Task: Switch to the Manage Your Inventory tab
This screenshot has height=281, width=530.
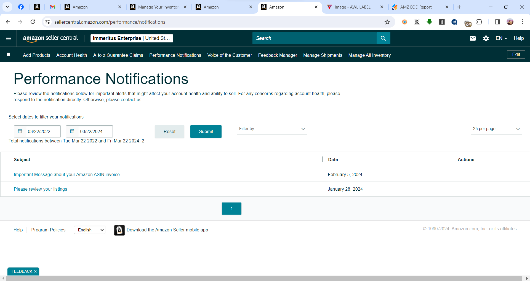Action: point(158,7)
